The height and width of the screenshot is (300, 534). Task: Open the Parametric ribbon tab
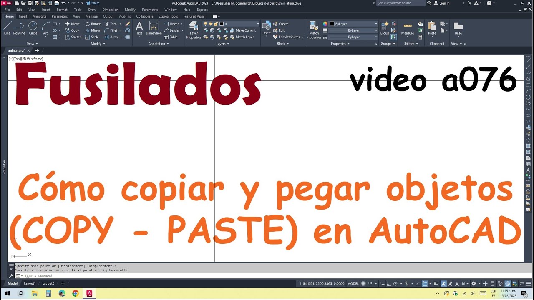[60, 16]
